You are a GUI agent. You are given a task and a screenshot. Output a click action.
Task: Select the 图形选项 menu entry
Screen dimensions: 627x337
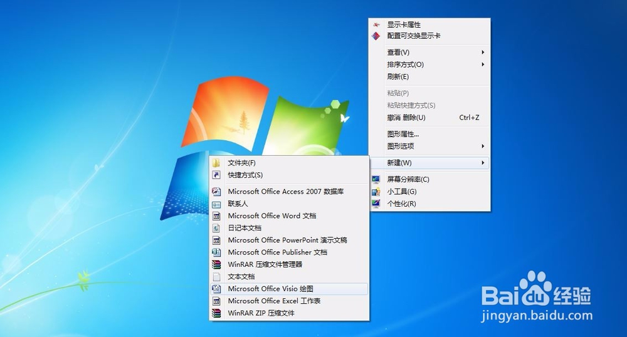pyautogui.click(x=429, y=146)
